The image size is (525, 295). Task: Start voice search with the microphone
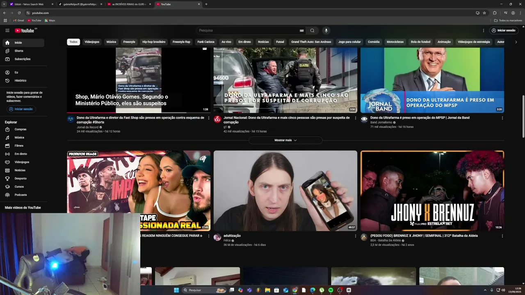326,30
